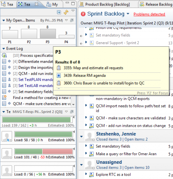This screenshot has width=173, height=179.
Task: Collapse the My Open Items section
Action: (3, 20)
